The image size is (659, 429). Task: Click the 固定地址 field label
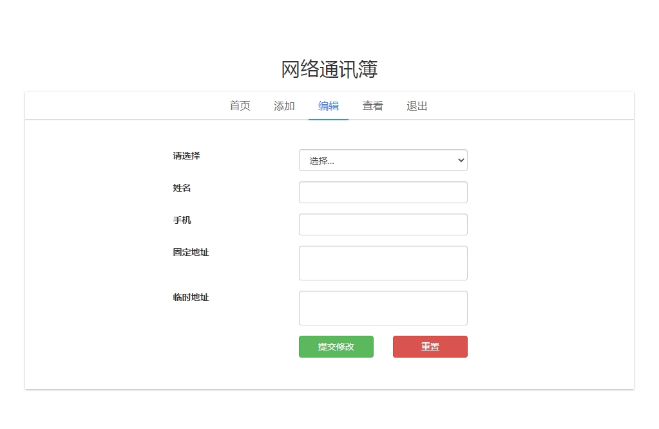(191, 252)
